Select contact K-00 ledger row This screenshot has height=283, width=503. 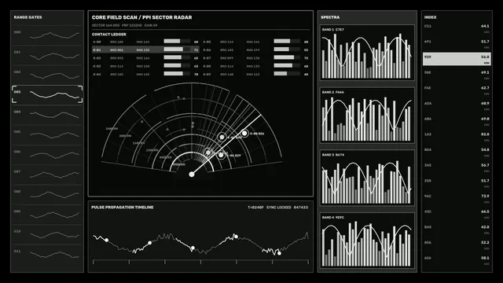coord(145,42)
